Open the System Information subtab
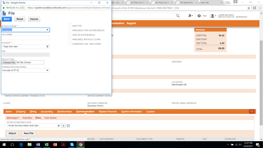This screenshot has height=148, width=263. (x=131, y=112)
